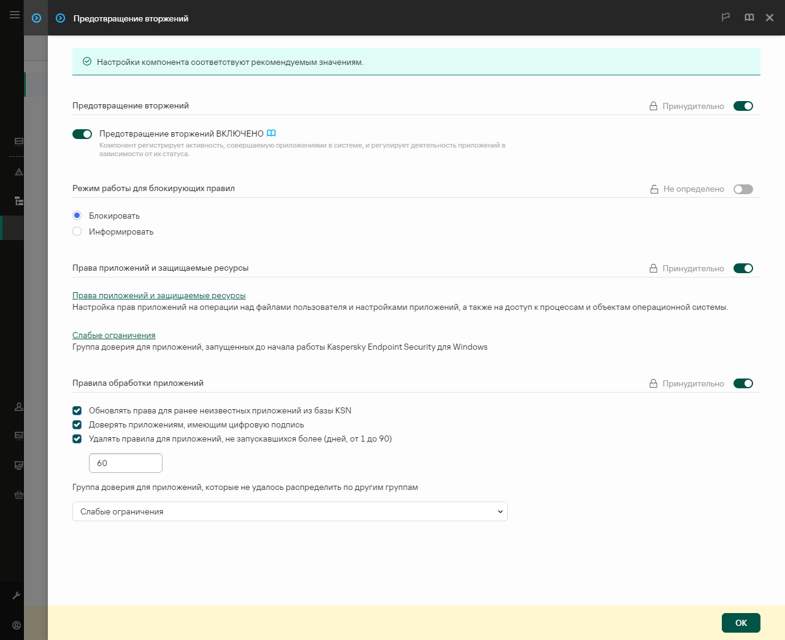Click the OK button
Screen dimensions: 785x640
(x=741, y=623)
